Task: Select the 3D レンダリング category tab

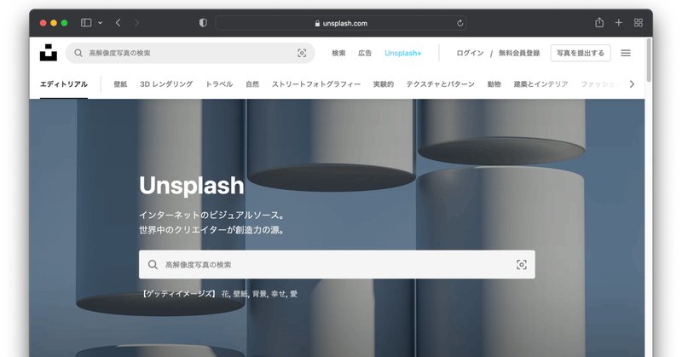Action: [166, 84]
